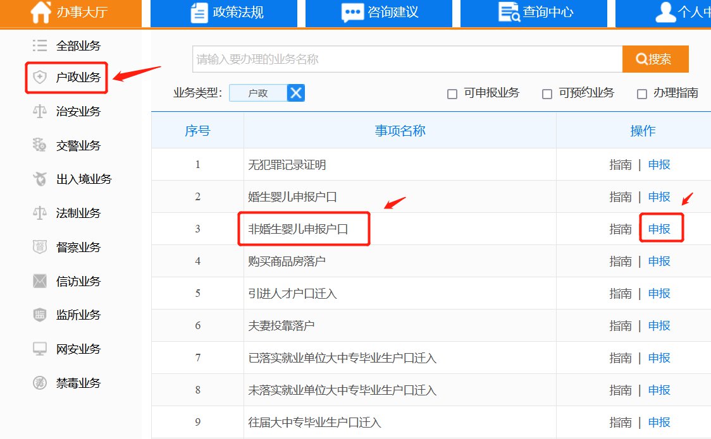Open 指南 for 无犯罪记录证明
Screen dimensions: 711x439
(620, 165)
